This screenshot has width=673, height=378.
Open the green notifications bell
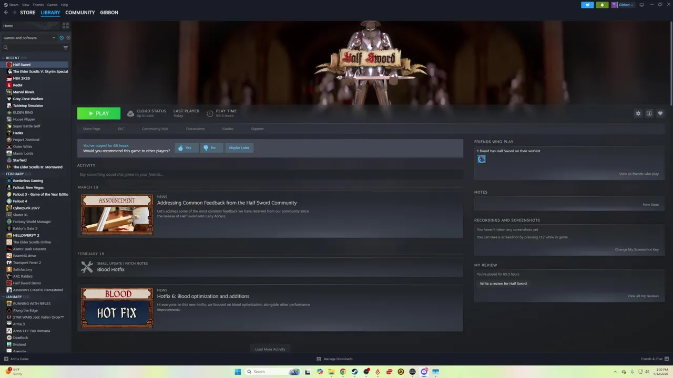[602, 5]
